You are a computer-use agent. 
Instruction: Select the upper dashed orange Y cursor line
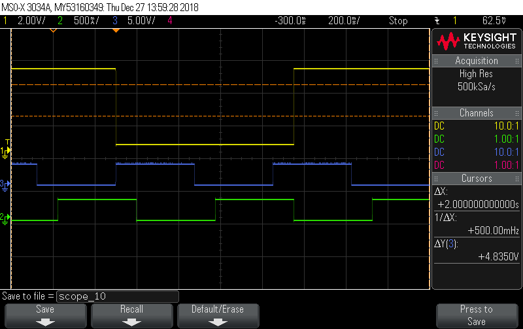(x=220, y=85)
